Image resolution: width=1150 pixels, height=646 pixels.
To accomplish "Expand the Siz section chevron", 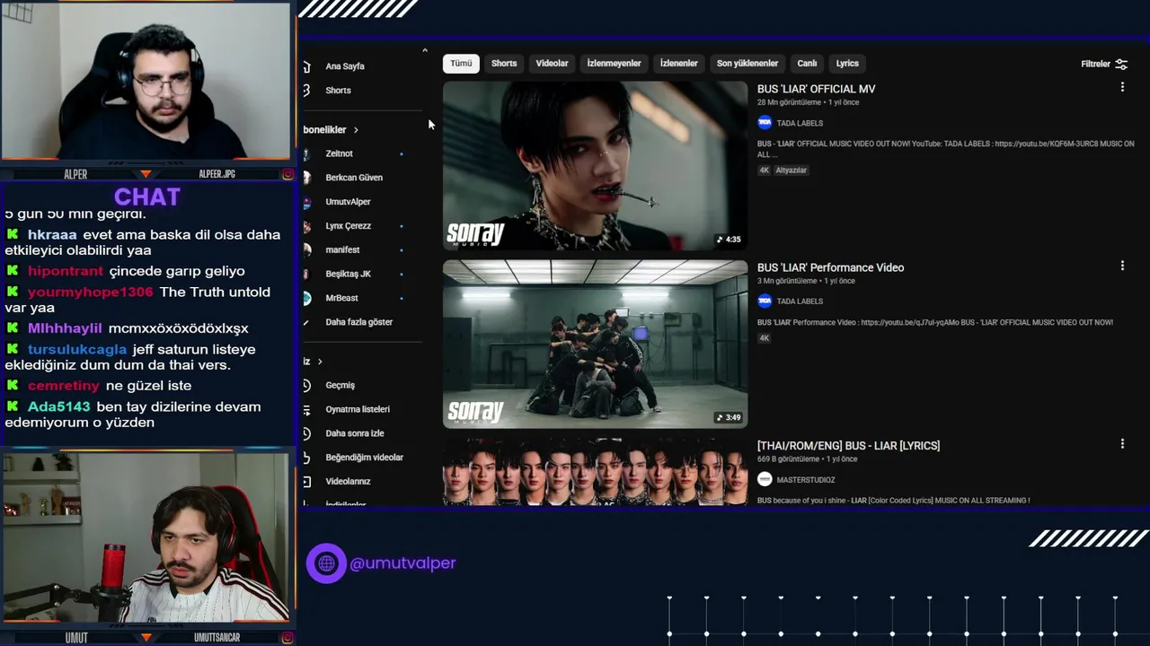I will (320, 362).
